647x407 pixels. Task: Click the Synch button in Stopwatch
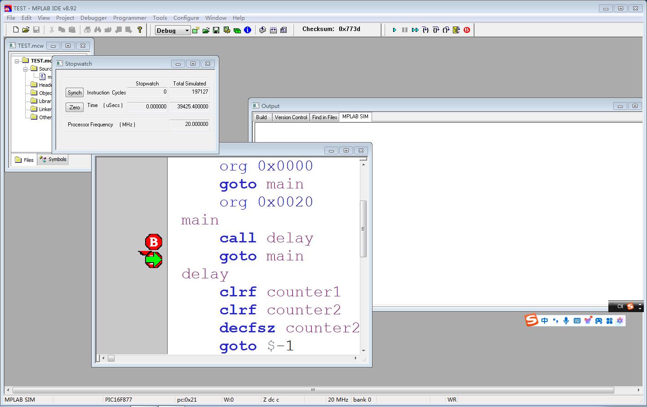[75, 92]
